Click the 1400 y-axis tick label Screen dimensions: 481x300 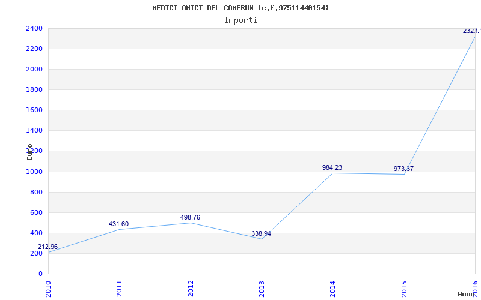pyautogui.click(x=34, y=130)
